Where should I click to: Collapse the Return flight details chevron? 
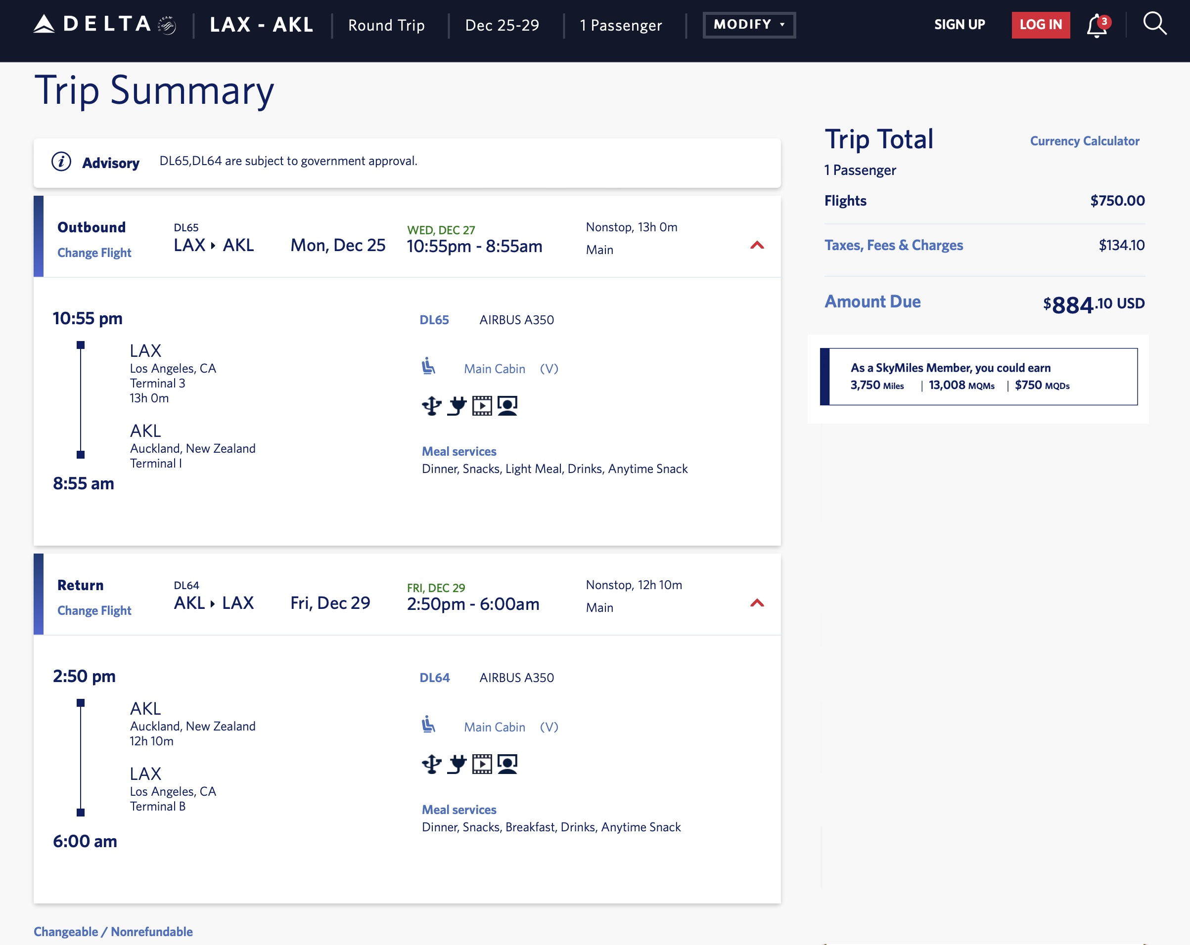click(x=757, y=602)
